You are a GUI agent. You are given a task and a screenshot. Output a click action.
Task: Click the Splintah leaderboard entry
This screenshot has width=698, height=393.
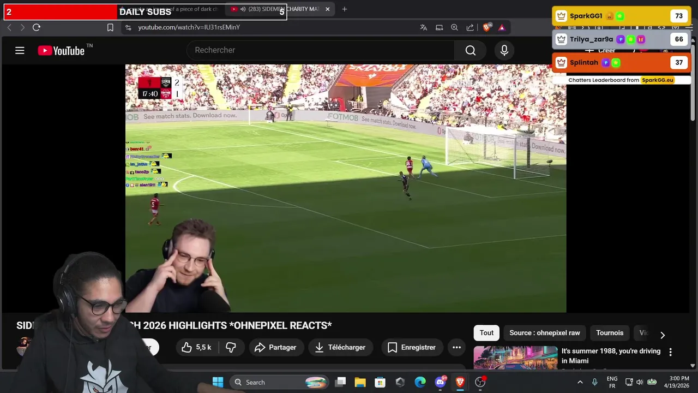click(621, 63)
